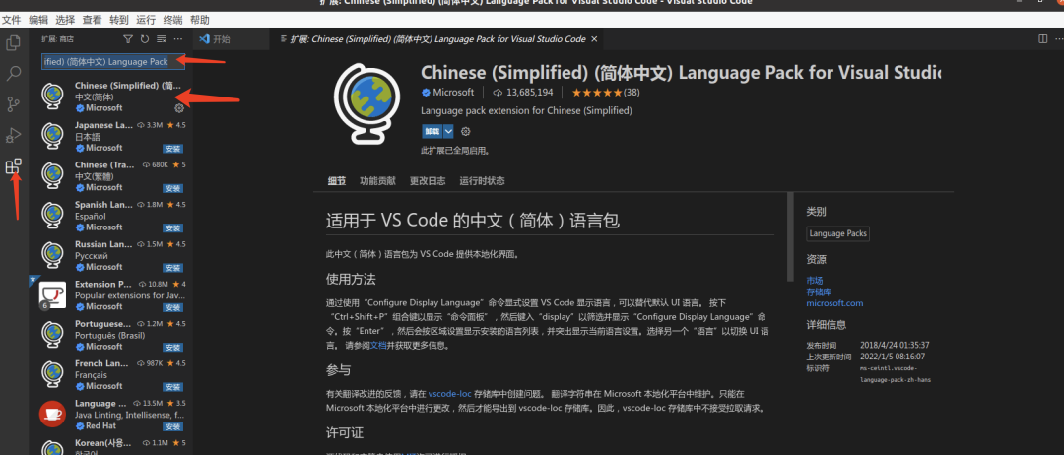The image size is (1064, 455).
Task: Install the Portuguese (Brasil) Language Pack
Action: pyautogui.click(x=173, y=348)
